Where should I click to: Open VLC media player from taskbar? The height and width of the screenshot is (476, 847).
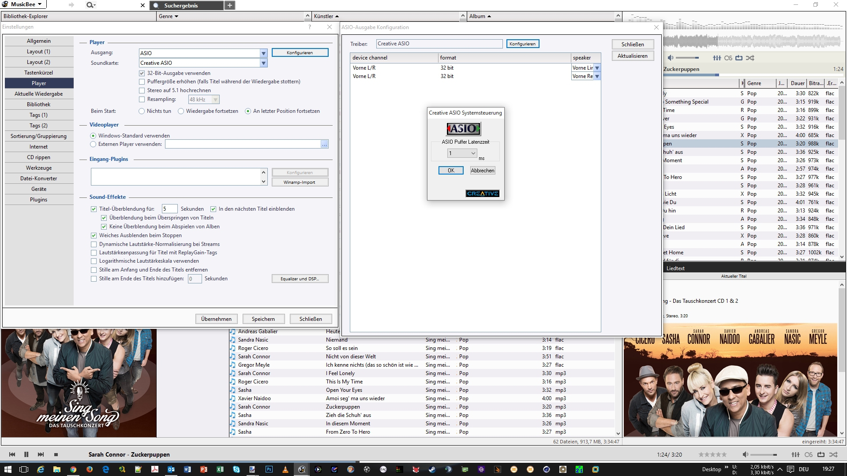pyautogui.click(x=285, y=469)
